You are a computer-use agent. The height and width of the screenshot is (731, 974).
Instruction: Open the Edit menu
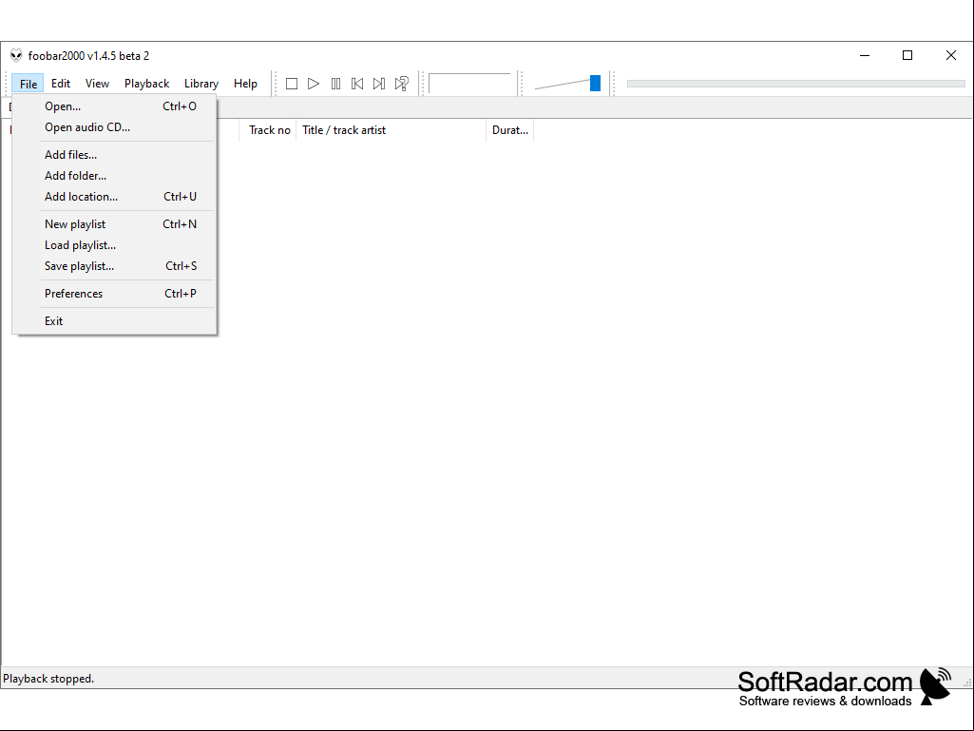click(x=60, y=84)
